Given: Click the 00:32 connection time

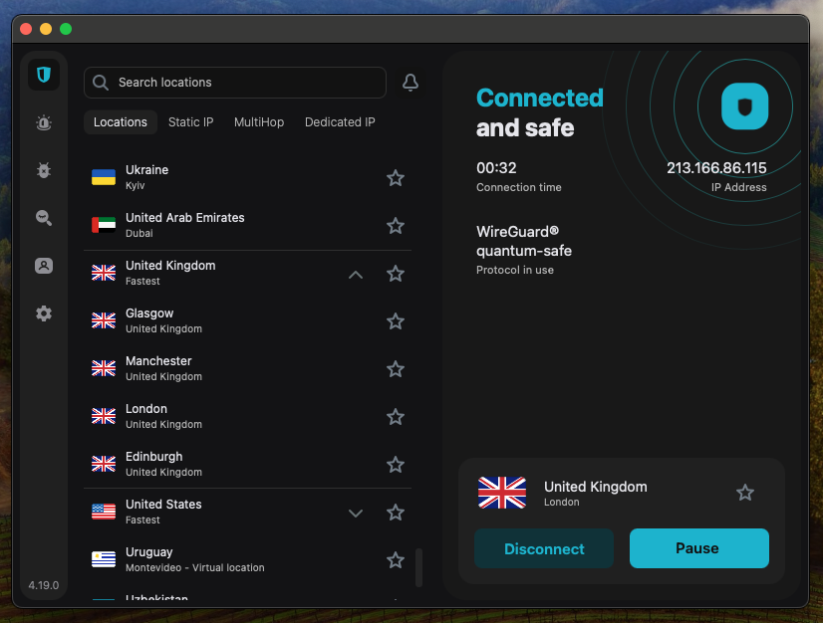Looking at the screenshot, I should point(496,168).
